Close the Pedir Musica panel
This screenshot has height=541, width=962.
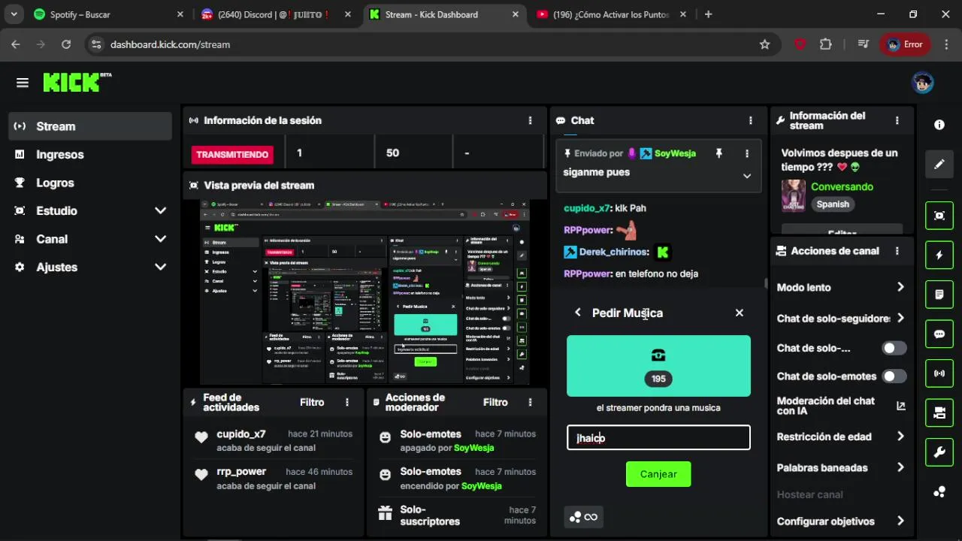pyautogui.click(x=739, y=313)
